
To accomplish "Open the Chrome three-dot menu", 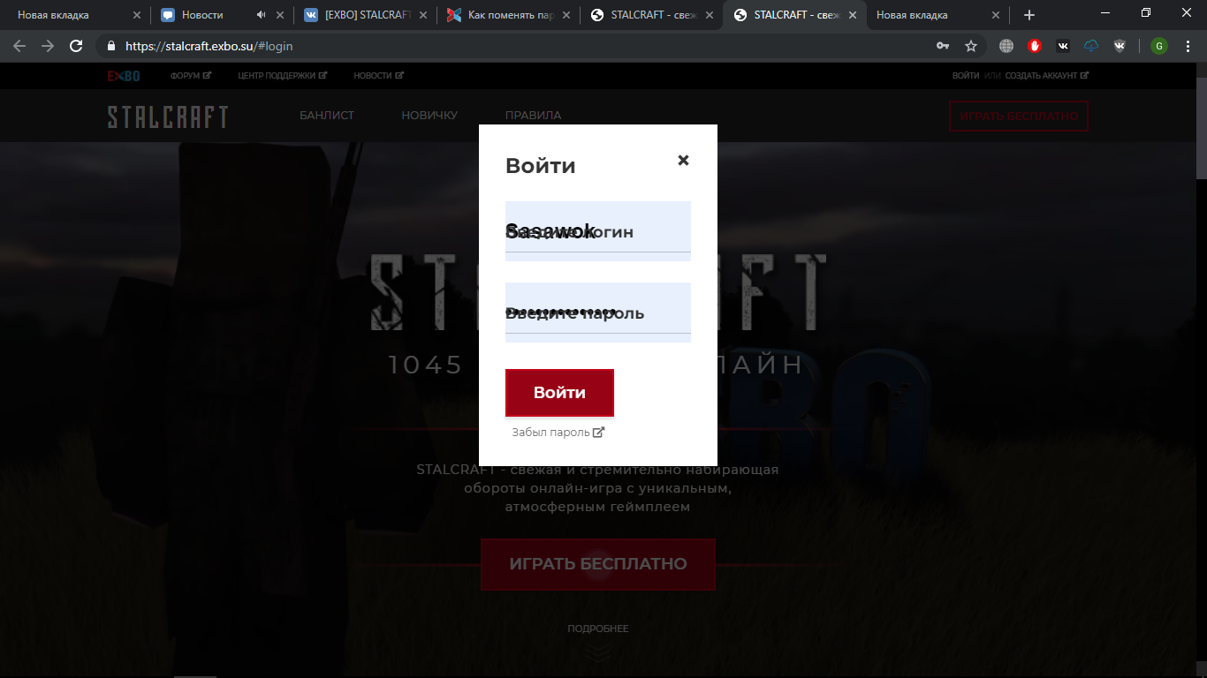I will click(x=1186, y=46).
